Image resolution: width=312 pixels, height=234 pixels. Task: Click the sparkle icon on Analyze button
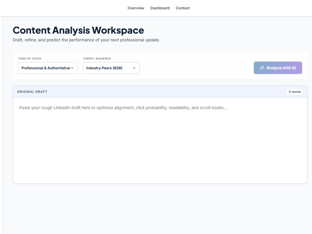[x=262, y=68]
